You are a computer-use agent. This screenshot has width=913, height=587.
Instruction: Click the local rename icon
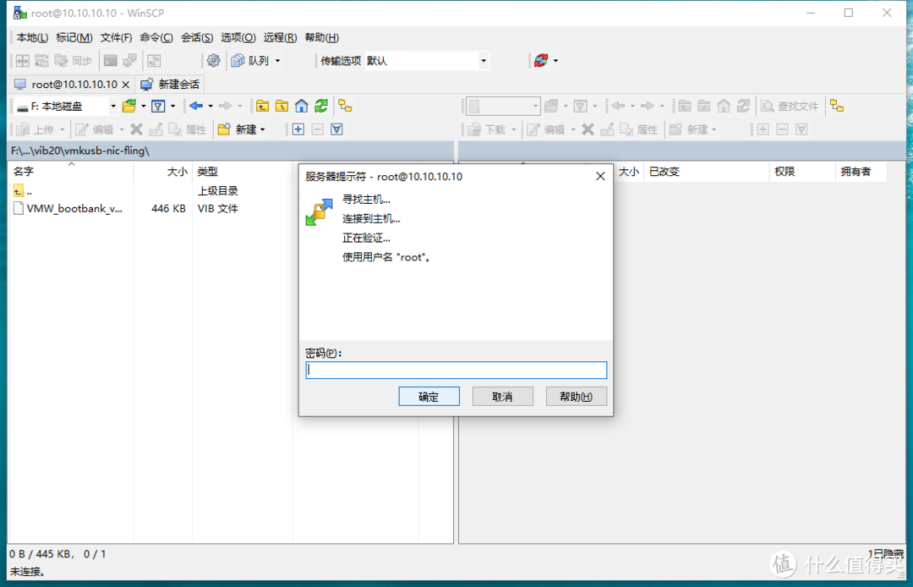coord(156,129)
